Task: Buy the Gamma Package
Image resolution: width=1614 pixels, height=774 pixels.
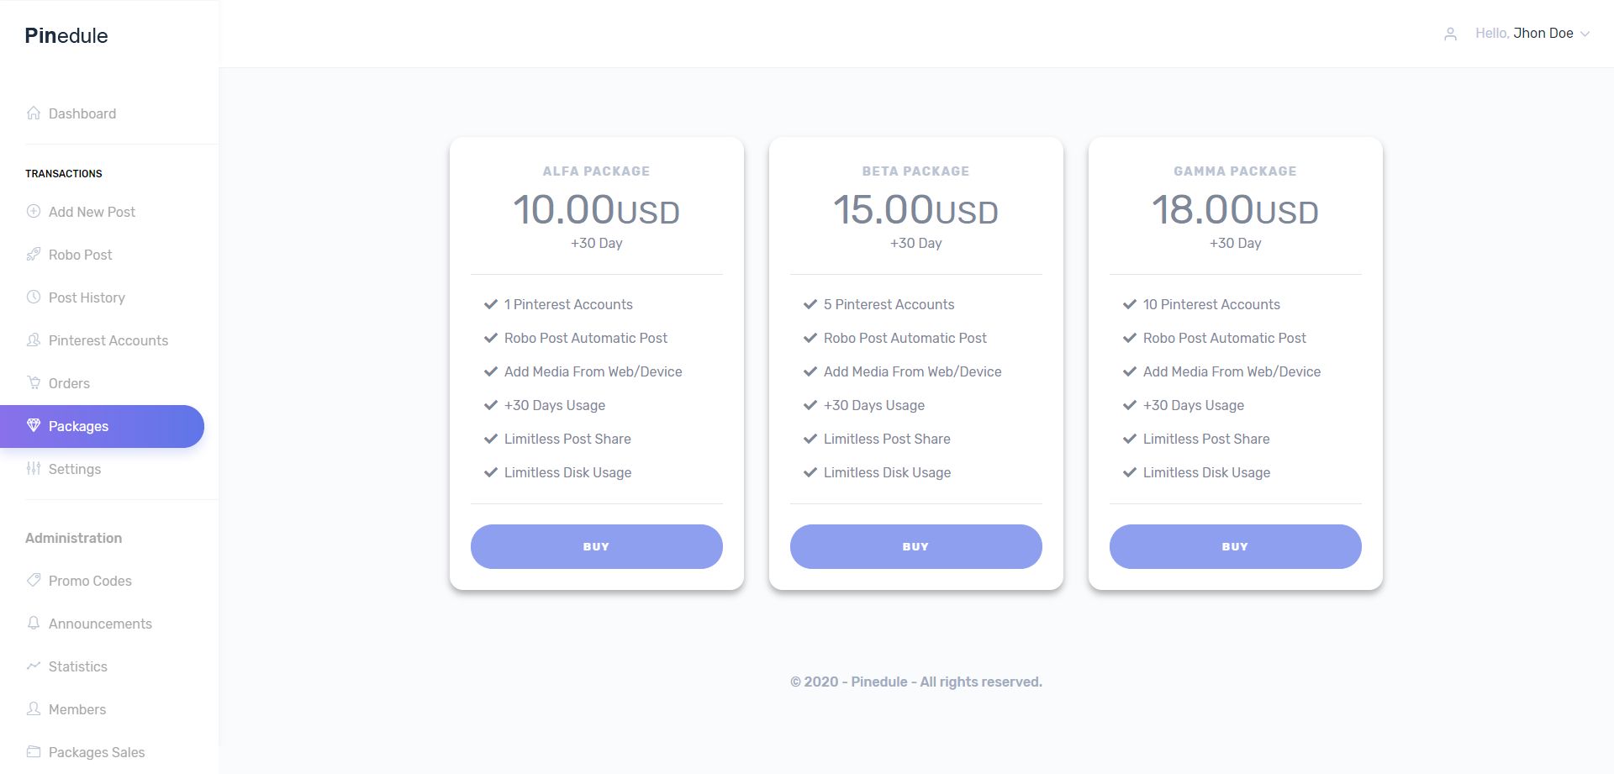Action: (x=1235, y=546)
